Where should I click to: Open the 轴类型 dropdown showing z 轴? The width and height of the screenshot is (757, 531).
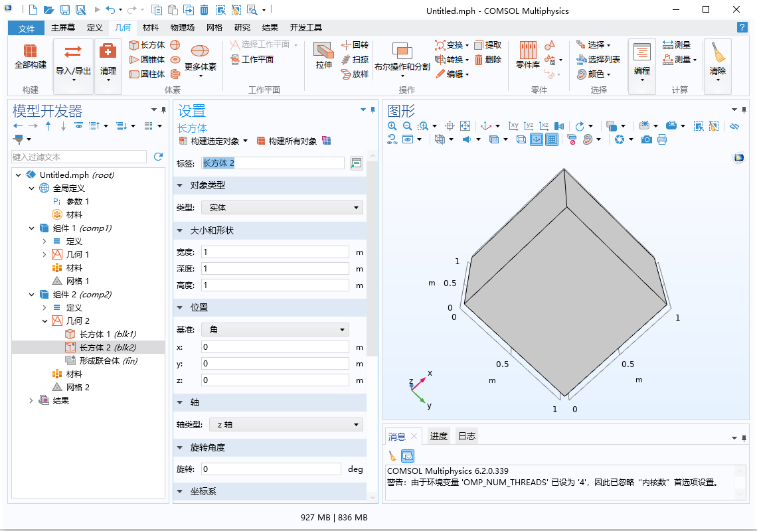coord(282,425)
